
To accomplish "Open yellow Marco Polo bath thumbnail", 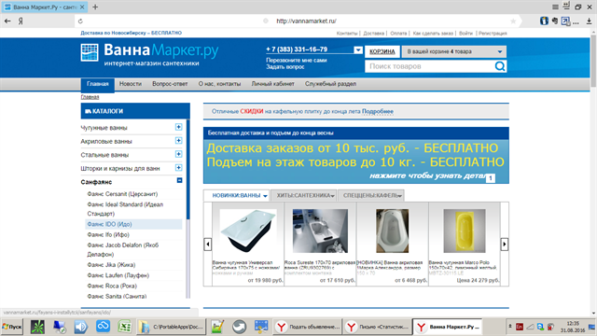I will 465,231.
